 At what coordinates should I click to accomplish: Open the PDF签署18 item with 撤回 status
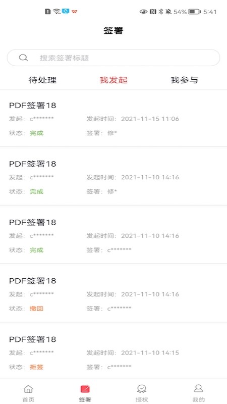click(113, 293)
